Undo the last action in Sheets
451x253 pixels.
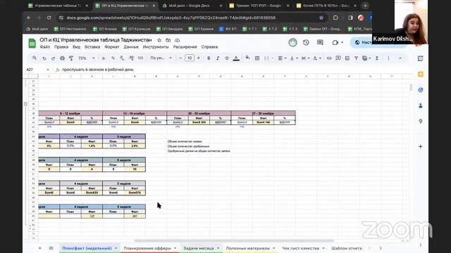[44, 58]
